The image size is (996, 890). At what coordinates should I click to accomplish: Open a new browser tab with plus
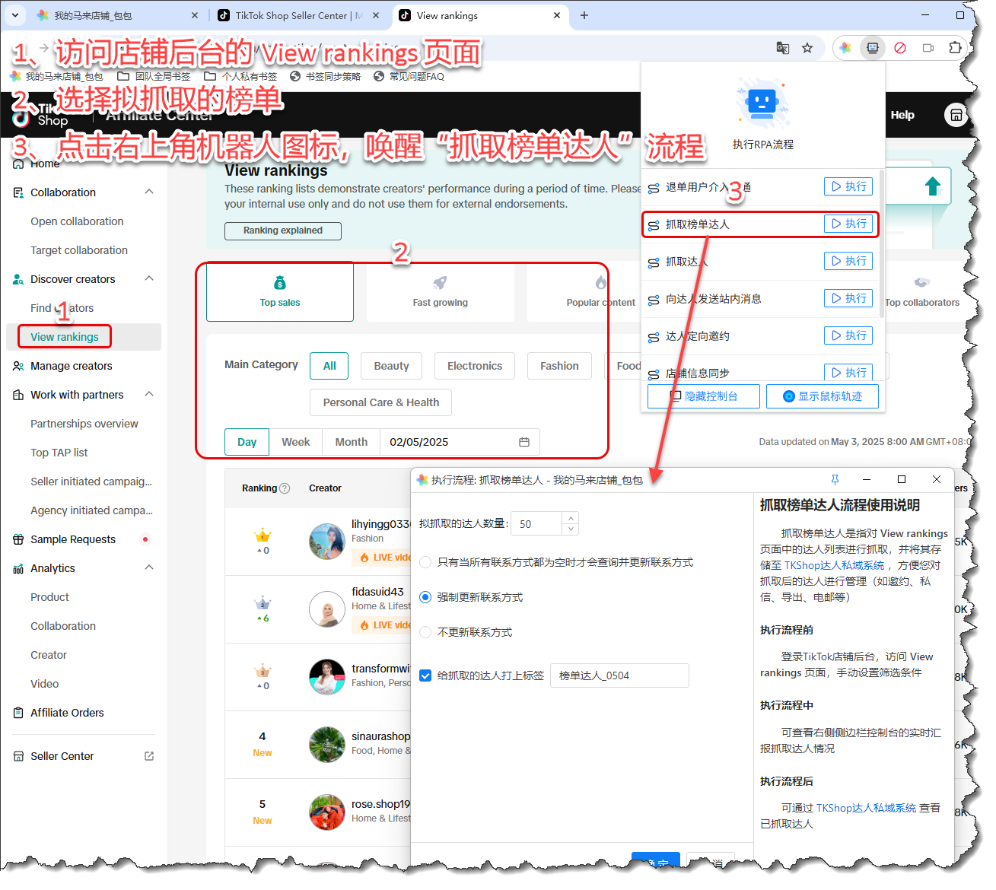[584, 15]
